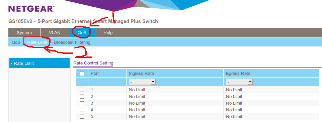Viewport: 322px width, 122px height.
Task: Enable the checkbox for port 4
Action: coord(82,110)
